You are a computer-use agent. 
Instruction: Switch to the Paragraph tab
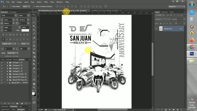point(13,12)
